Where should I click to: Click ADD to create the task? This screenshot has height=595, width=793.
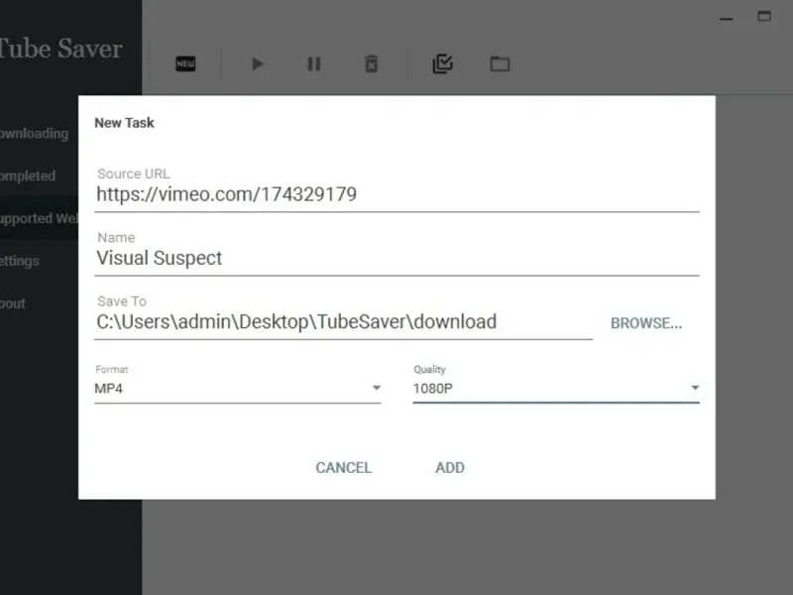(450, 468)
